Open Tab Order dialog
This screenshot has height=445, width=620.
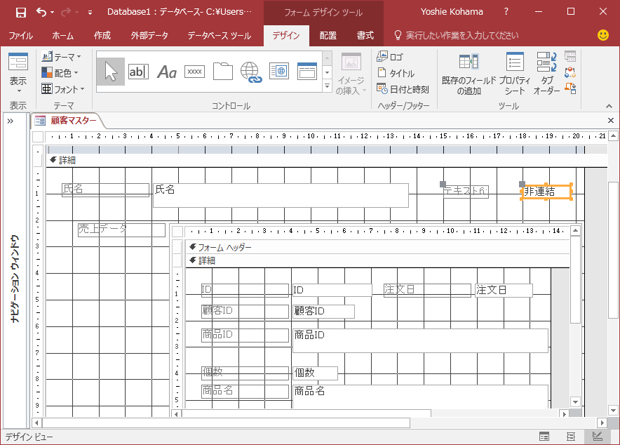tap(547, 74)
